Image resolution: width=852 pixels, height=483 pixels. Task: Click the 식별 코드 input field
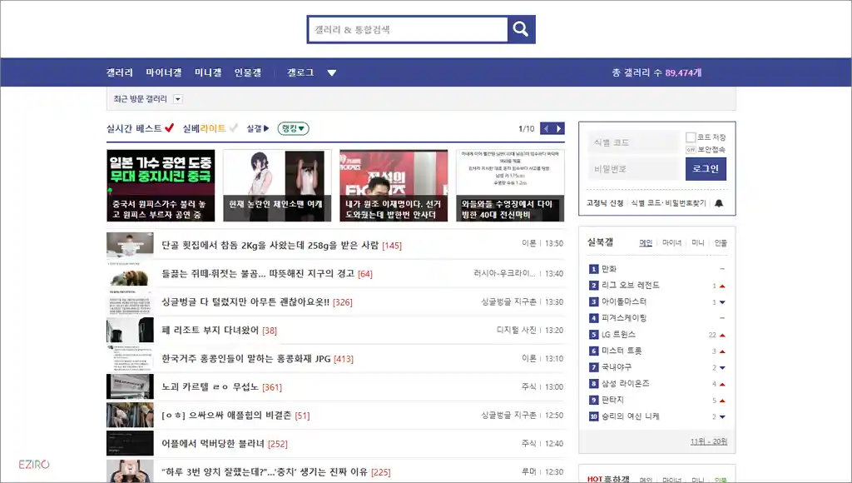(x=632, y=142)
